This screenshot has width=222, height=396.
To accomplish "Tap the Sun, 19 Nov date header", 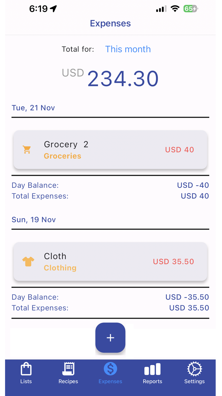I will pos(34,220).
